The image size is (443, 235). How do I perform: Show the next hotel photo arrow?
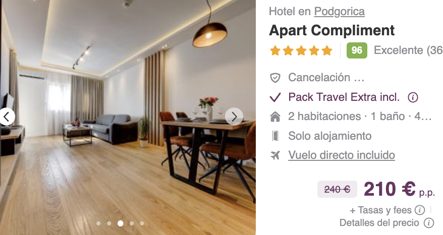[x=234, y=116]
